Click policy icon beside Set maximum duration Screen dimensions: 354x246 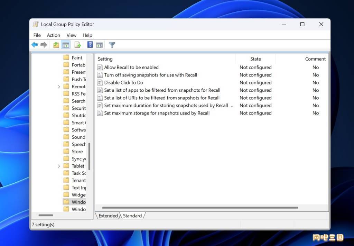point(100,106)
